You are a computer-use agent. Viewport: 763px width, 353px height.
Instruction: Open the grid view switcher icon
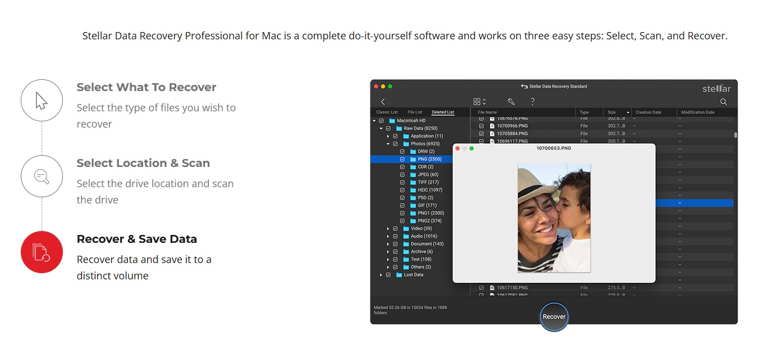tap(479, 102)
